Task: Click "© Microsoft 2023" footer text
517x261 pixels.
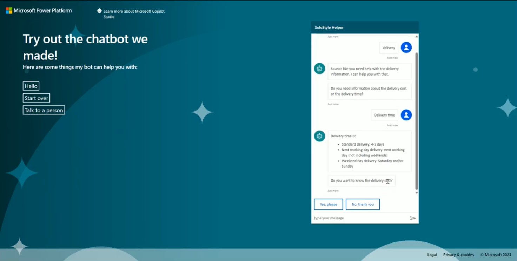Action: 495,254
